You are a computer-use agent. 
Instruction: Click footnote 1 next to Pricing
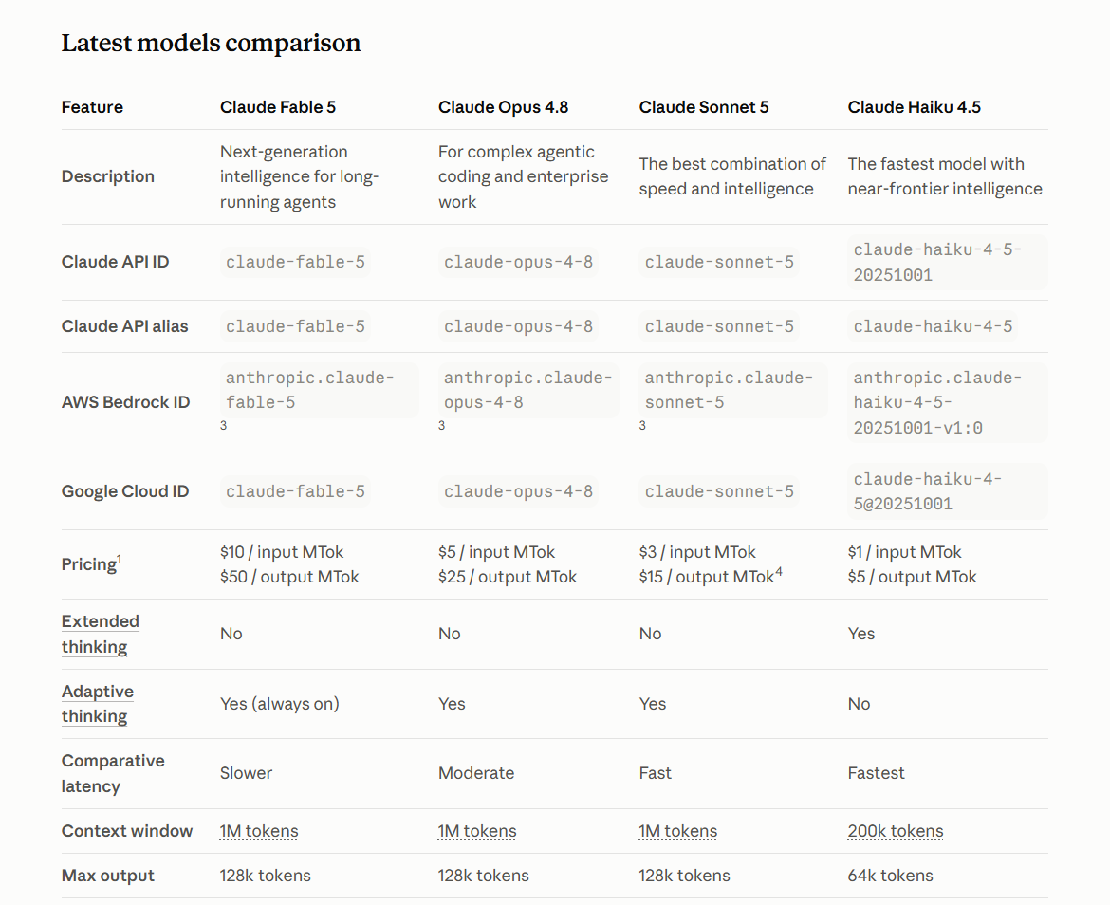pos(119,559)
